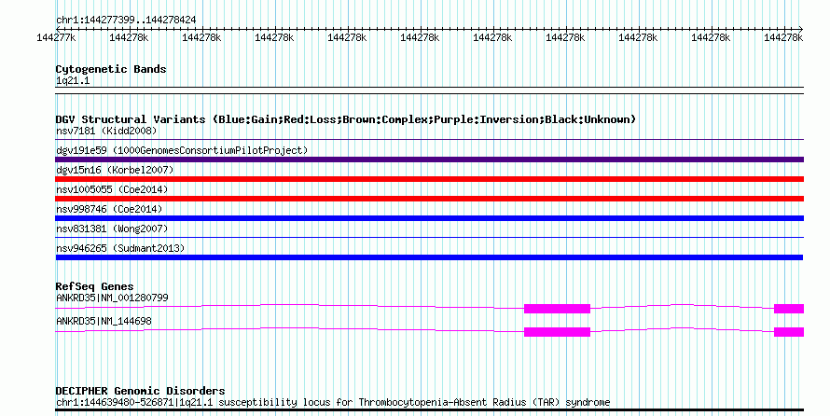Click the Cytogenetic Bands track heading
This screenshot has height=416, width=830.
click(x=111, y=69)
